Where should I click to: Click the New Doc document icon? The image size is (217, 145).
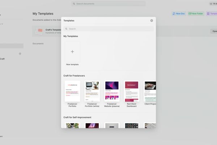[174, 14]
